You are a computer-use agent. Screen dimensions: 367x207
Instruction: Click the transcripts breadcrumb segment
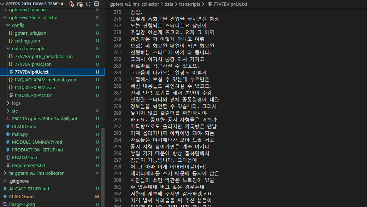click(189, 4)
